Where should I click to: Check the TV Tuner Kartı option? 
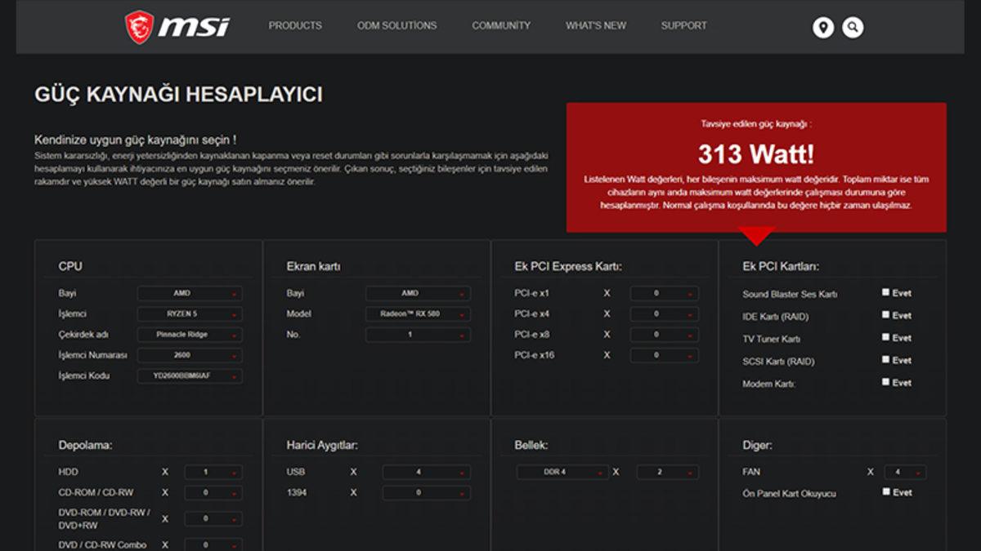point(885,337)
